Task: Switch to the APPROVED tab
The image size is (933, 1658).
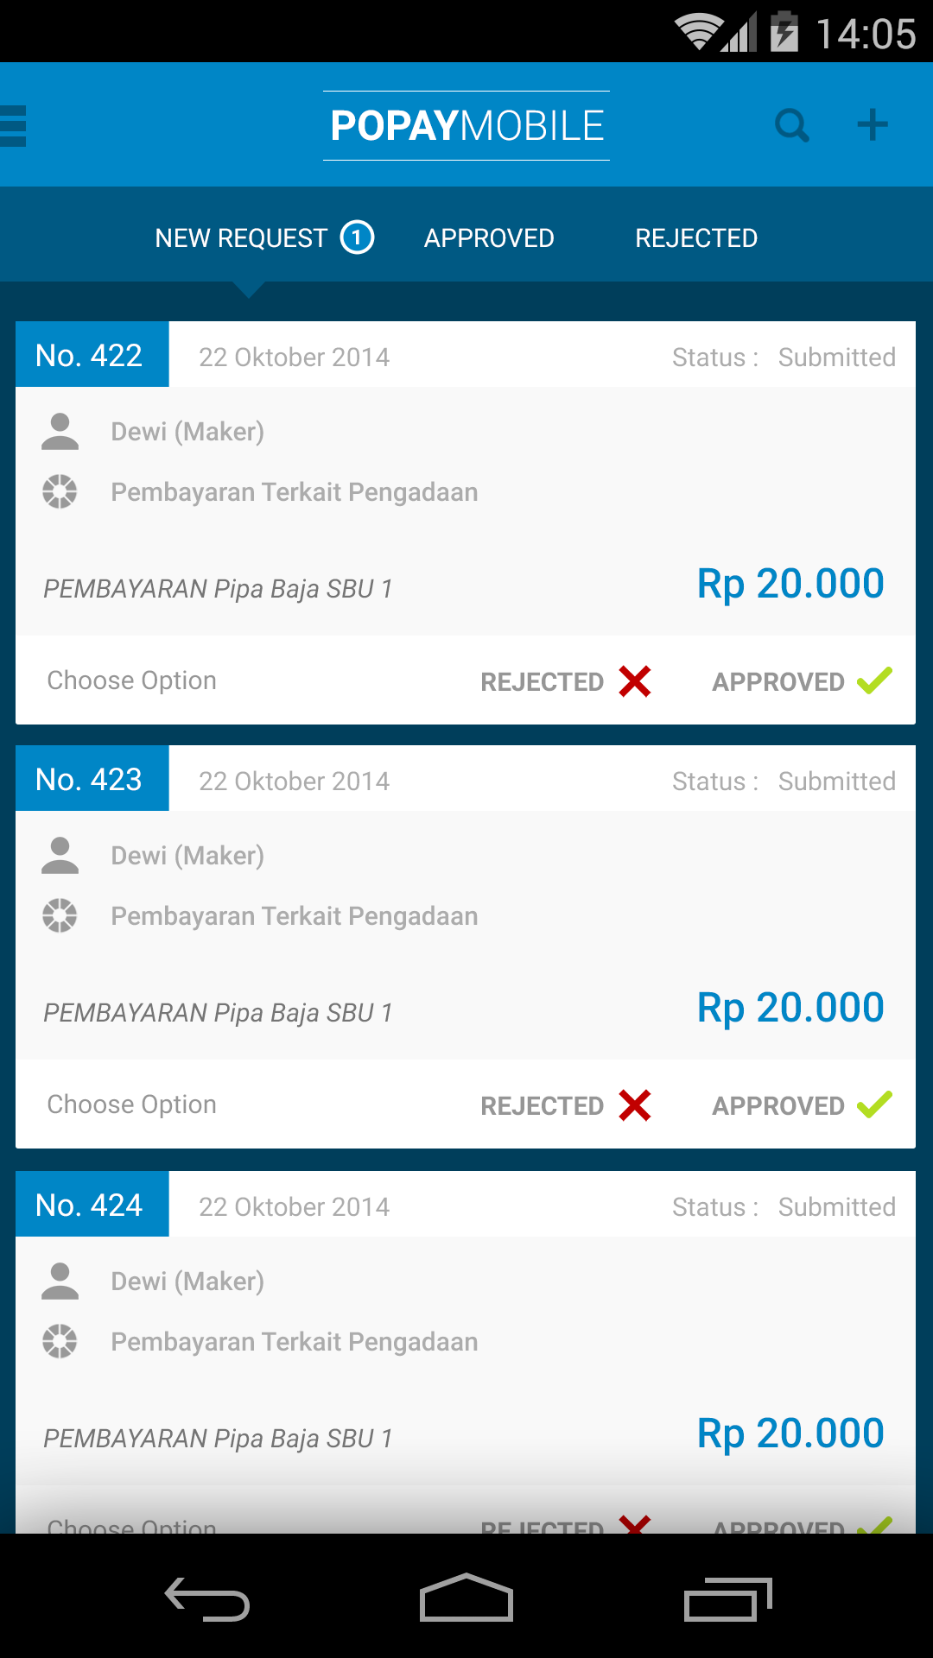Action: tap(489, 238)
